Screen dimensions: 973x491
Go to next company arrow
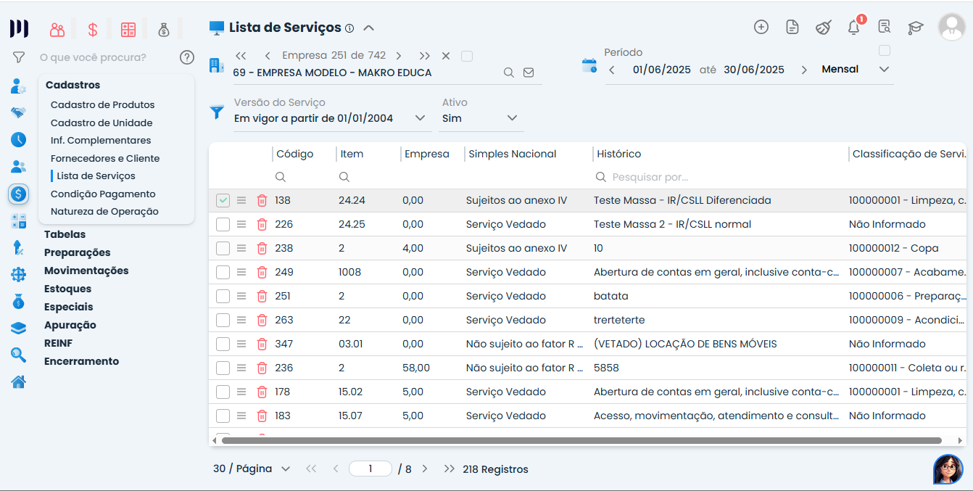pos(399,56)
